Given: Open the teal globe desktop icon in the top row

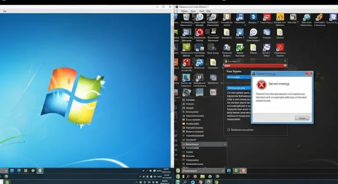Looking at the screenshot, I should coord(306,17).
